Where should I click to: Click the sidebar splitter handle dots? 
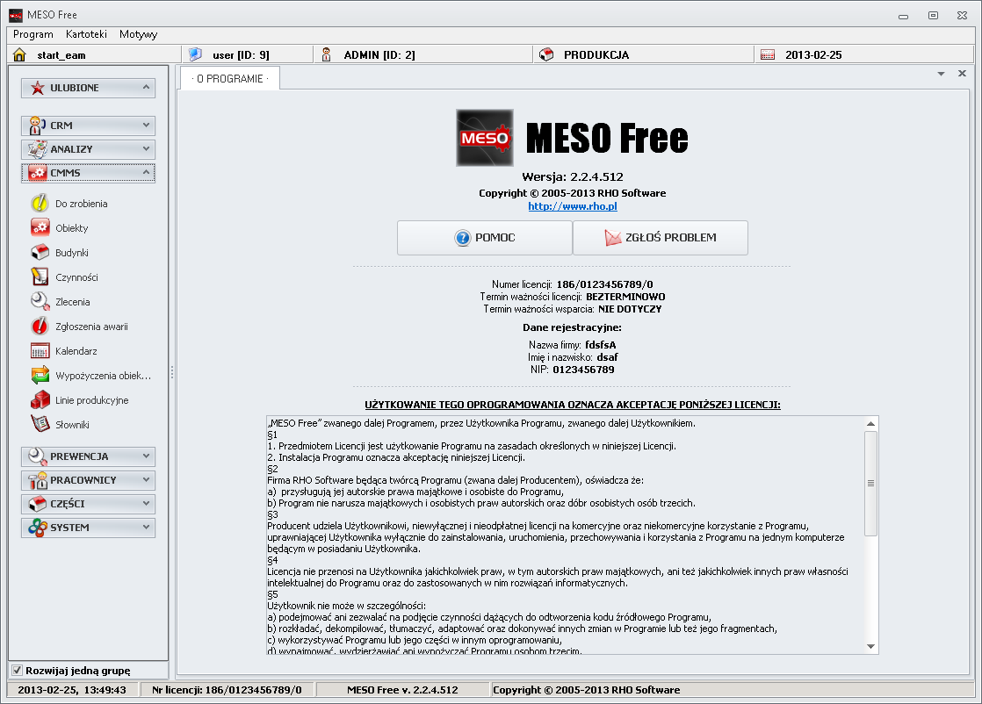click(172, 372)
